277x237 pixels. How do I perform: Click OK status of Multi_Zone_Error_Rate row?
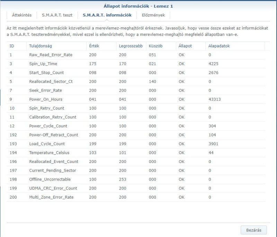(x=181, y=197)
